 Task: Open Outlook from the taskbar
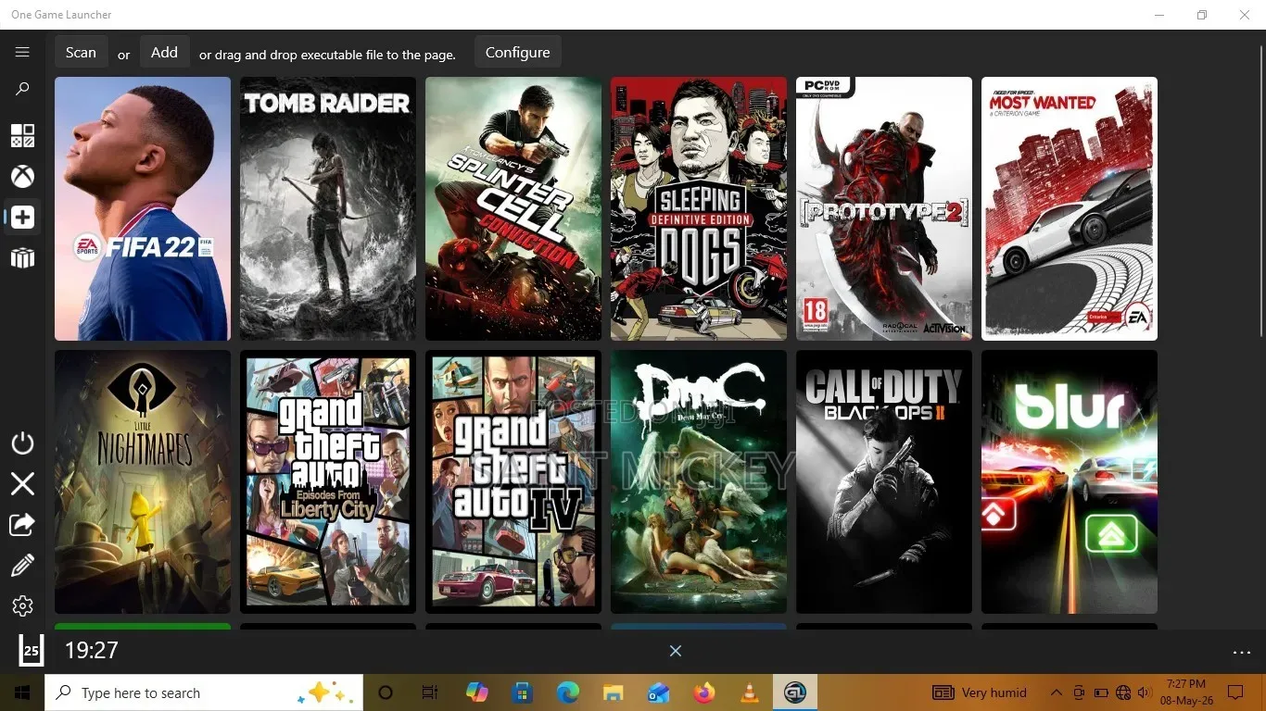coord(659,692)
